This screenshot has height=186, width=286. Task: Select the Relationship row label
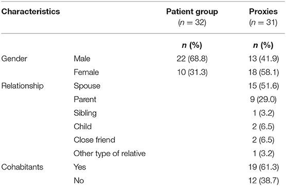pyautogui.click(x=23, y=86)
